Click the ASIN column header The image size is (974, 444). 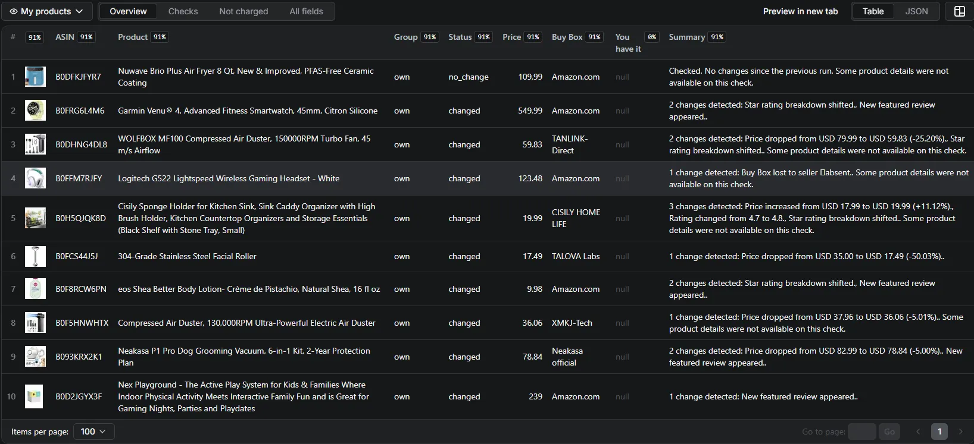click(65, 37)
